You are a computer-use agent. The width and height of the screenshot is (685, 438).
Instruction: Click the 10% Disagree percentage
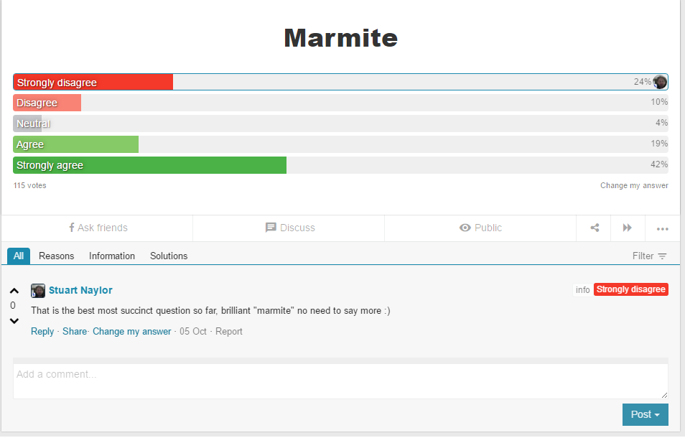658,102
